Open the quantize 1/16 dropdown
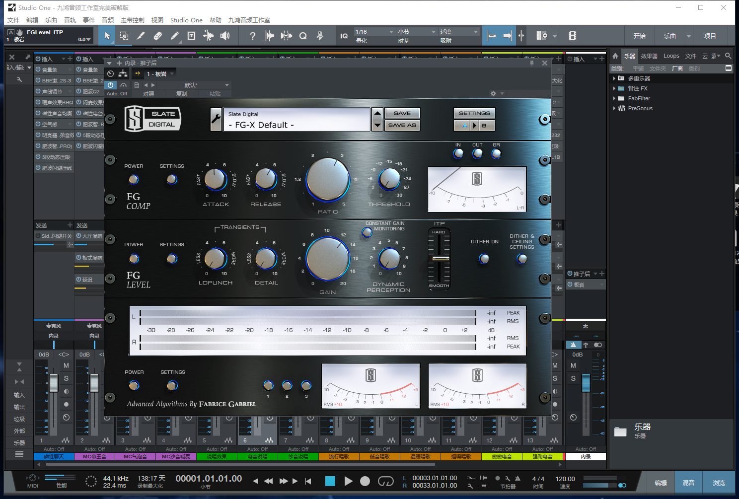The image size is (739, 499). (373, 32)
